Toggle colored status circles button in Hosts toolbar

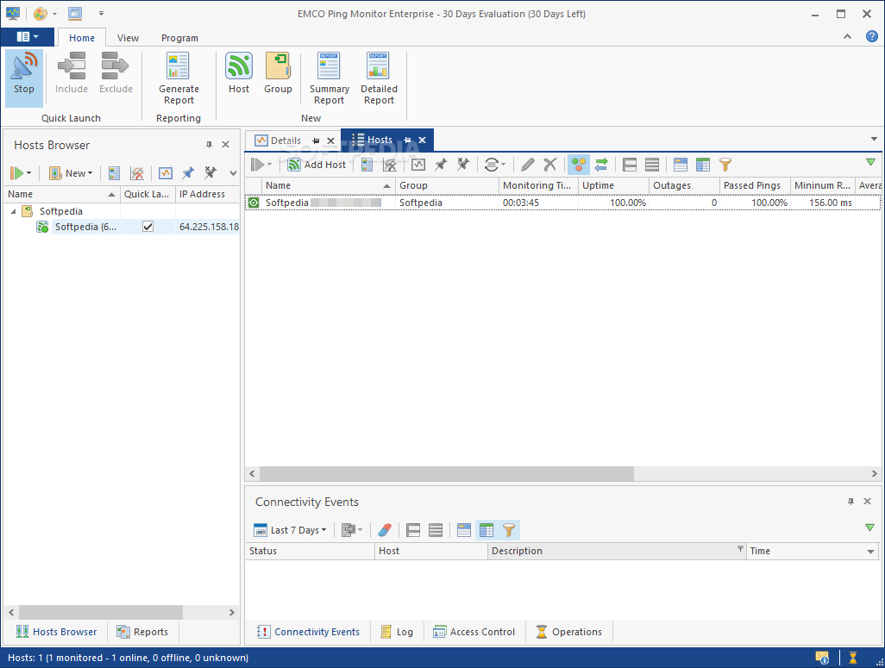pos(579,165)
